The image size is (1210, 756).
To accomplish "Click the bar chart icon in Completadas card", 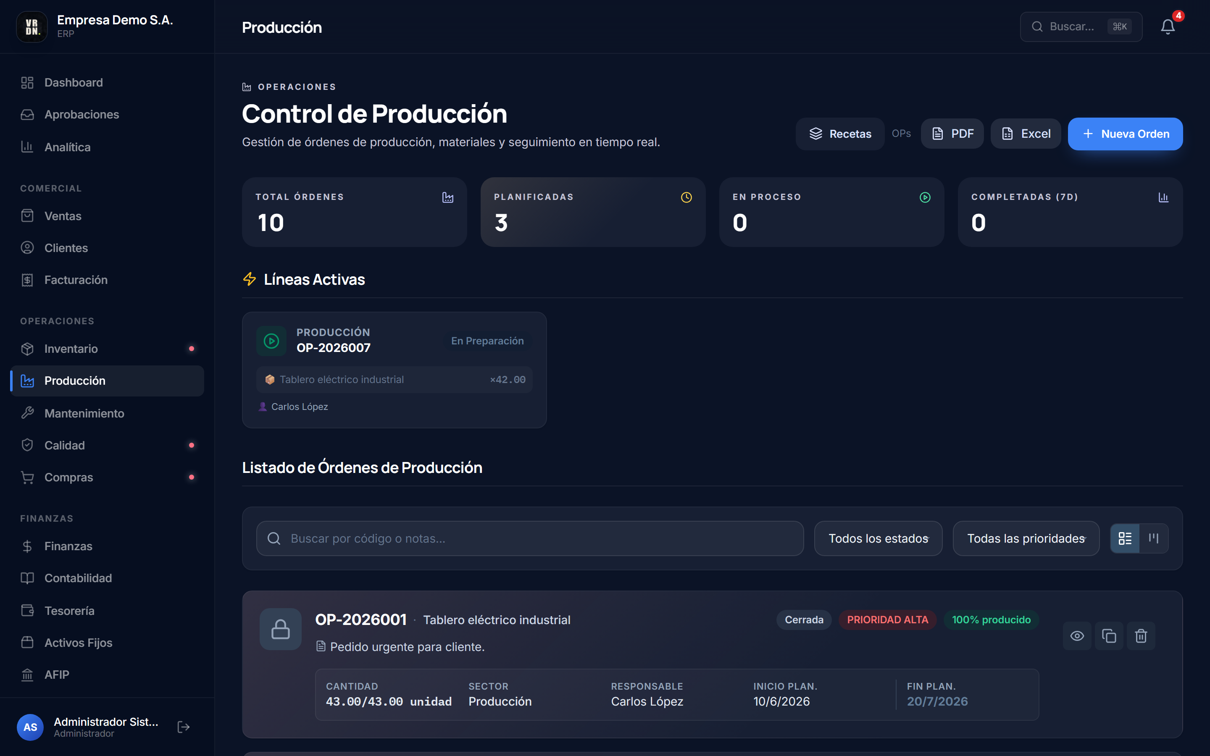I will pyautogui.click(x=1163, y=197).
